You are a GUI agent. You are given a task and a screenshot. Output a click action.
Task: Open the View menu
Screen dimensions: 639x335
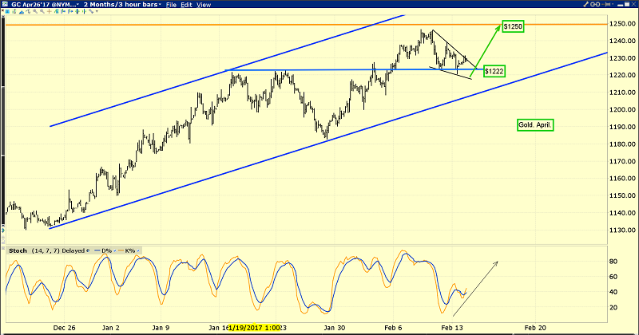204,5
